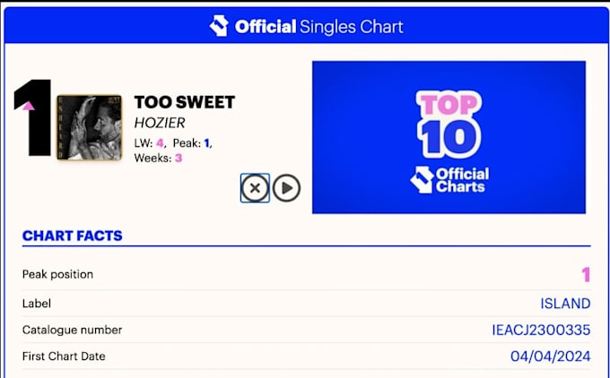Click the Weeks on chart value 3

click(x=179, y=159)
